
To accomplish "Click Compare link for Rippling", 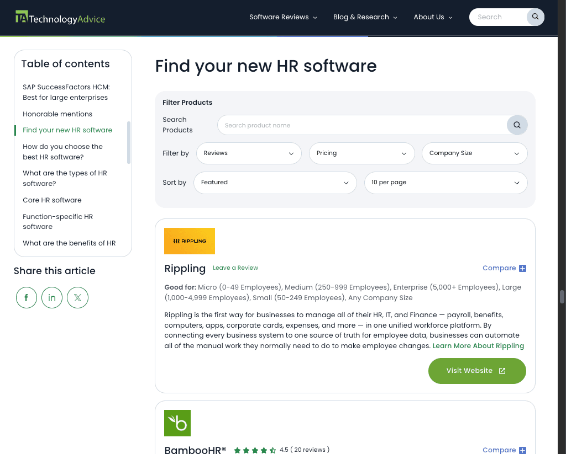I will (x=499, y=268).
